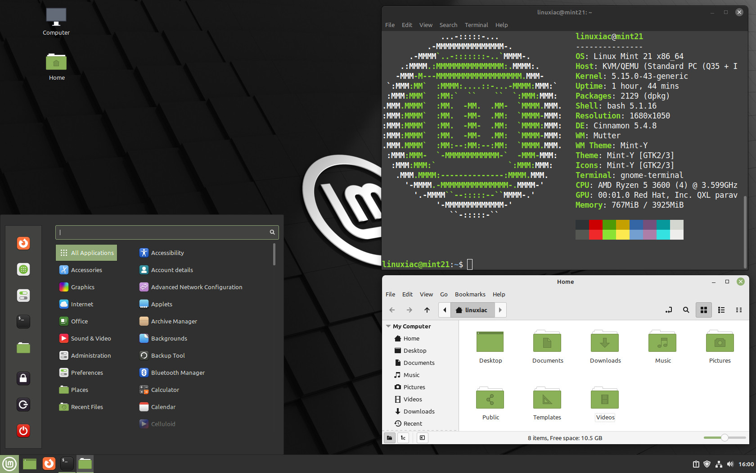
Task: Toggle Show Treeview in file manager status bar
Action: coord(403,437)
